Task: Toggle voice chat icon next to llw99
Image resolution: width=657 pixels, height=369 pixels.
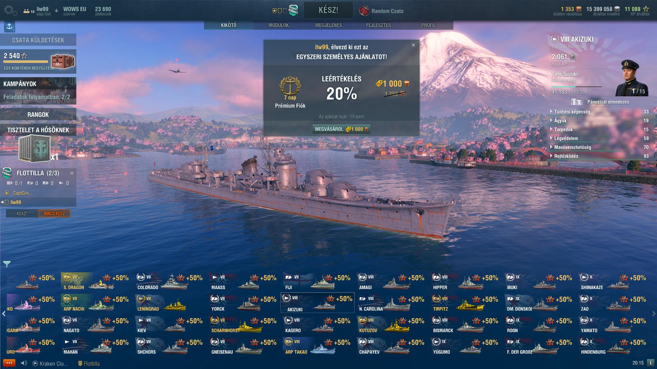Action: click(2, 202)
